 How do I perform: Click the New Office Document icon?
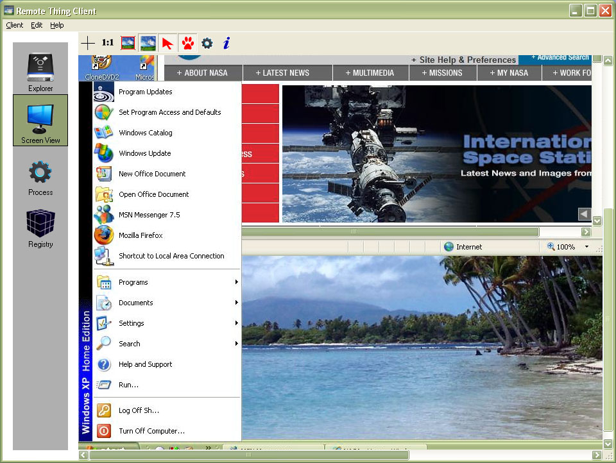pyautogui.click(x=104, y=174)
